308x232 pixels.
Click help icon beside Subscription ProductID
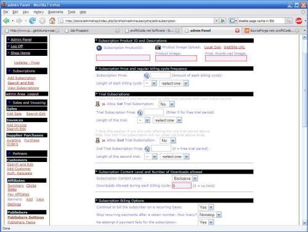(x=99, y=48)
